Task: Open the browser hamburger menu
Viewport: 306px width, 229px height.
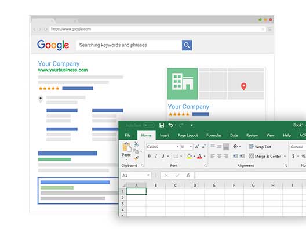Action: pyautogui.click(x=269, y=30)
